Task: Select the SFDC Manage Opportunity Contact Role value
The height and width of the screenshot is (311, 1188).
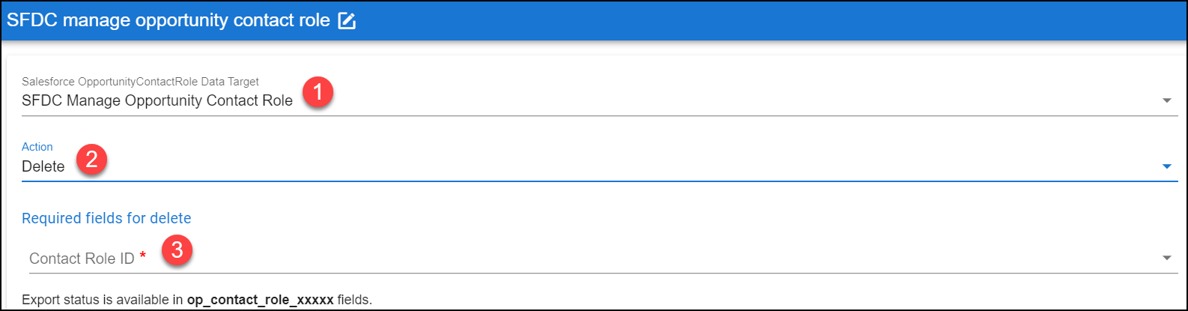Action: 157,100
